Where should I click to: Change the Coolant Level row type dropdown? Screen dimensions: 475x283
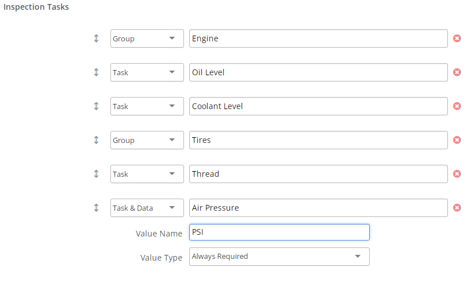click(x=147, y=106)
